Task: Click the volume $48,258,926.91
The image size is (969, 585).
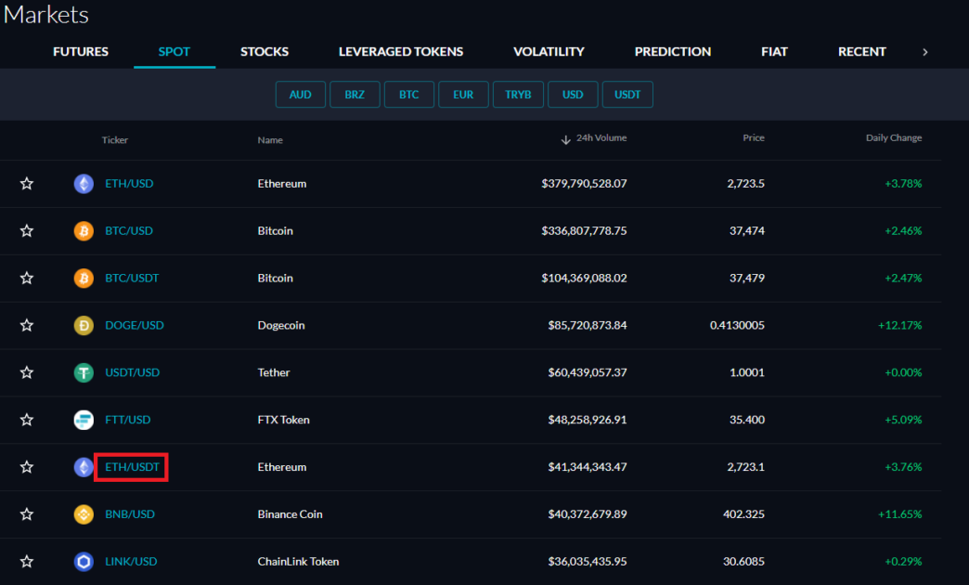Action: click(588, 420)
